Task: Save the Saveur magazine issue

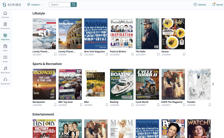Action: pyautogui.click(x=184, y=54)
